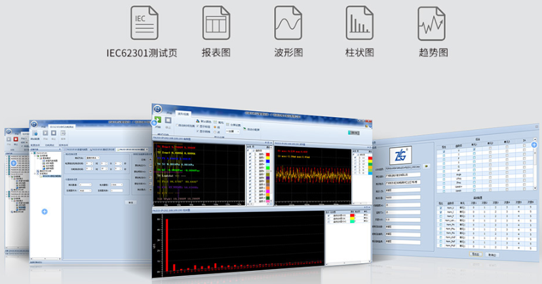
Task: Click the stop icon in second window toolbar
Action: [x=54, y=133]
